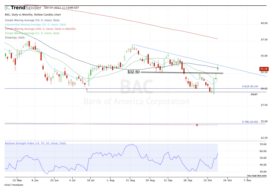
Task: Select the BAC, Daily vs Monthly, Hollow Candles chart label
Action: 33,14
